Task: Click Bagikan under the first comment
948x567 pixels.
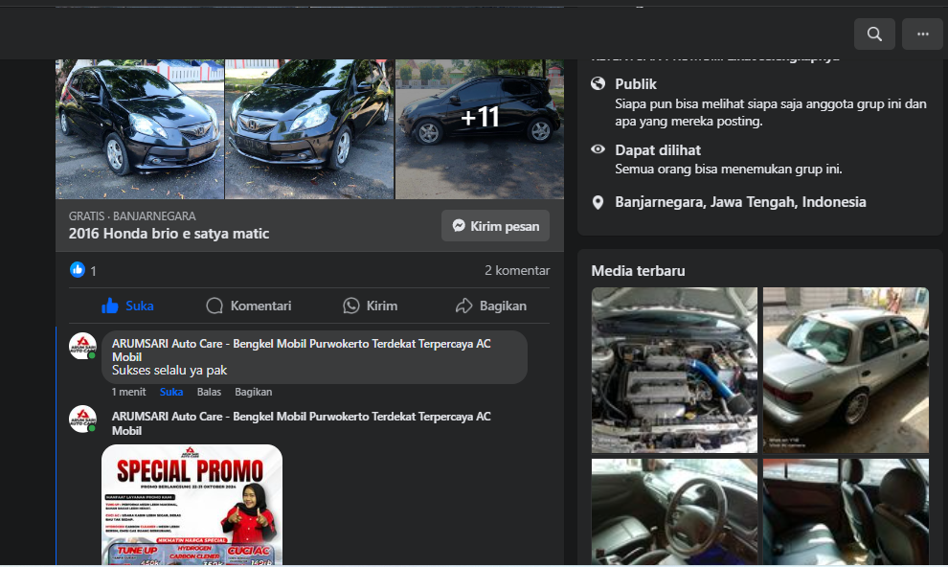Action: click(254, 392)
